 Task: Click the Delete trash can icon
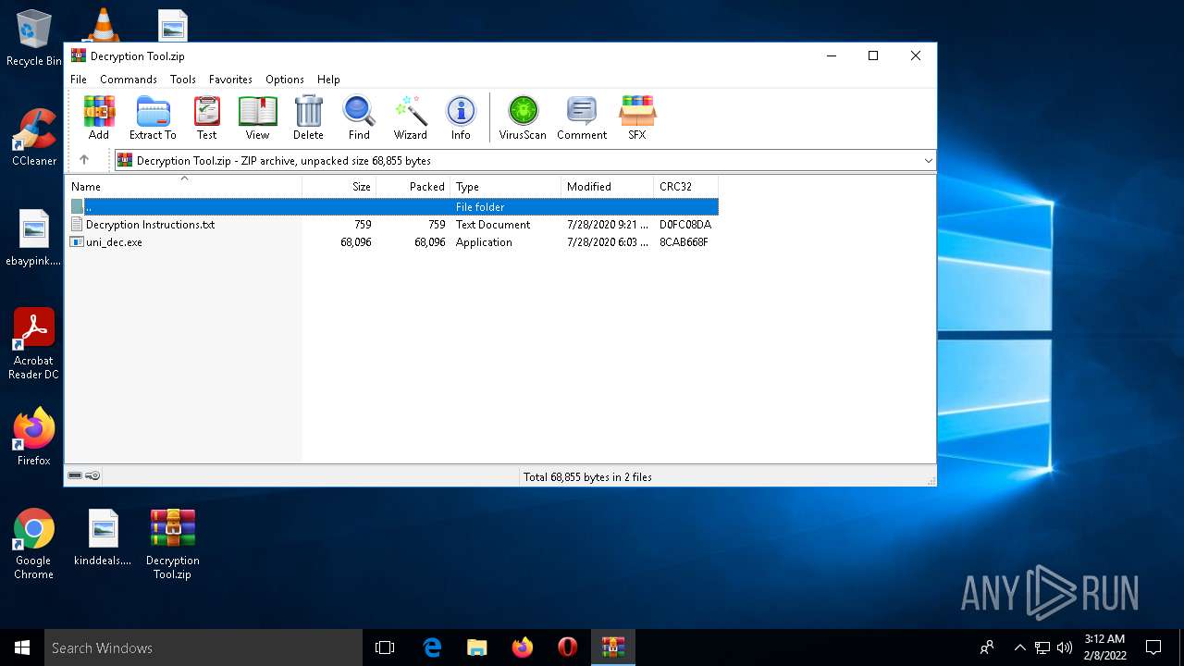[x=308, y=117]
